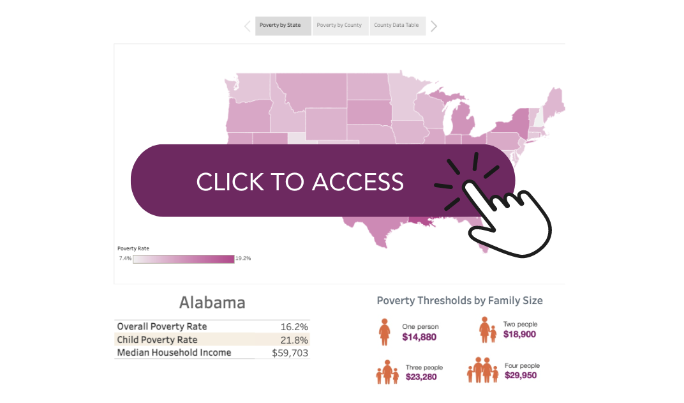The height and width of the screenshot is (403, 684).
Task: Open the County Data Table tab
Action: click(x=397, y=26)
